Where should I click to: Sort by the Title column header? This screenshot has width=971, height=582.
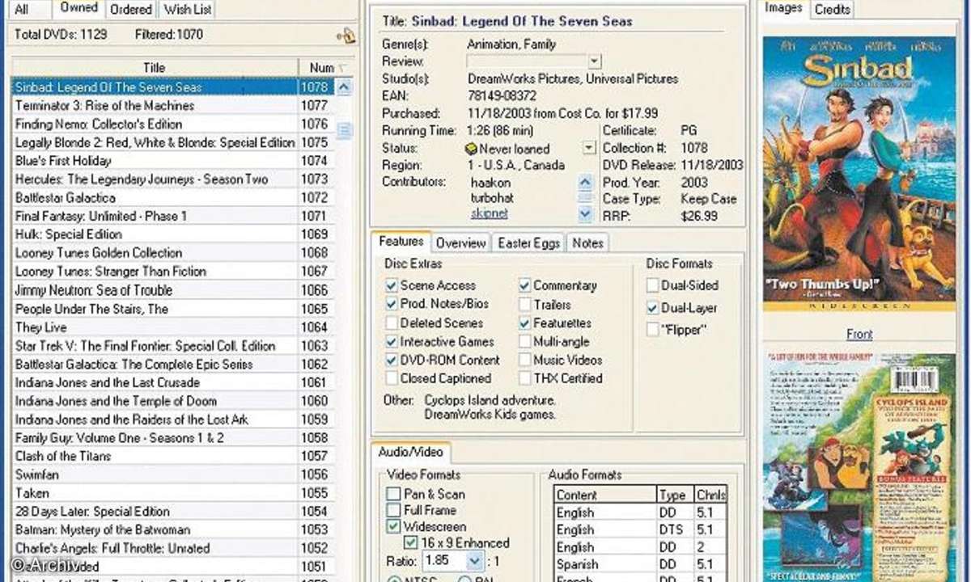pyautogui.click(x=154, y=68)
